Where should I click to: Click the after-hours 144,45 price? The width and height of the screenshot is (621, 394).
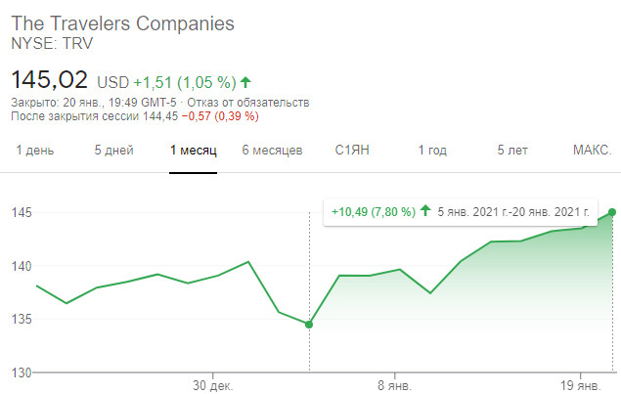(x=161, y=116)
